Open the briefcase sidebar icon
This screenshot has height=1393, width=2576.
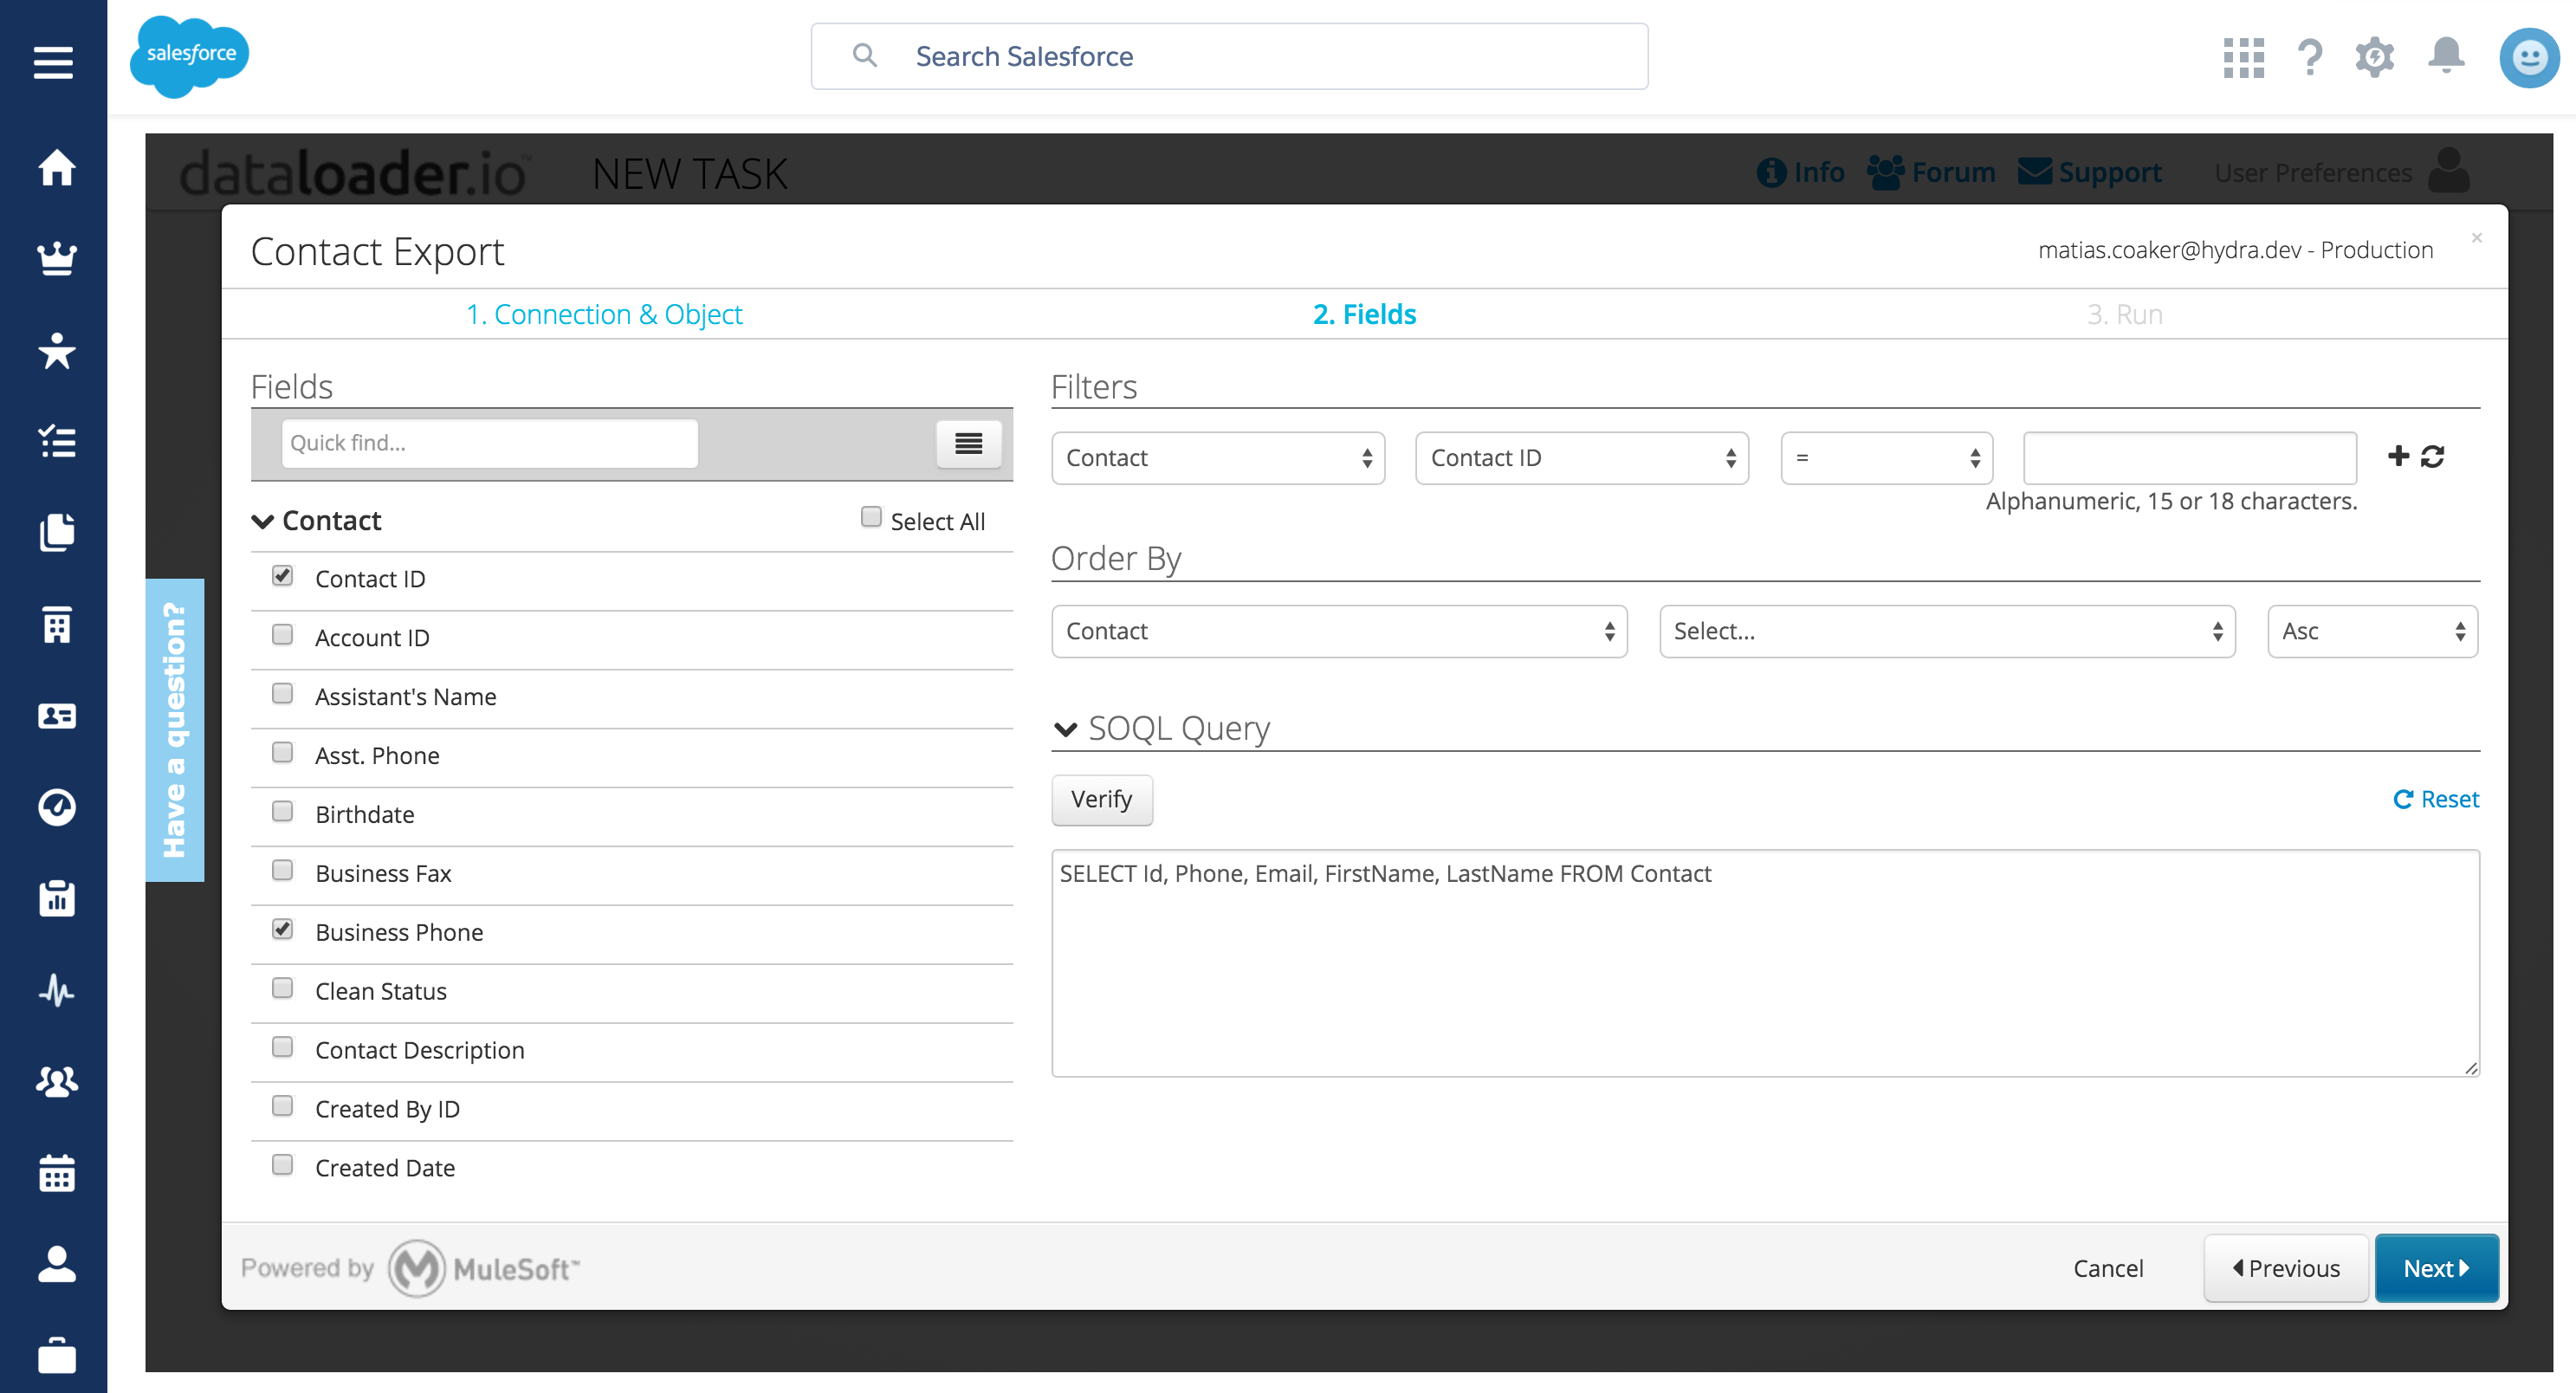57,1355
